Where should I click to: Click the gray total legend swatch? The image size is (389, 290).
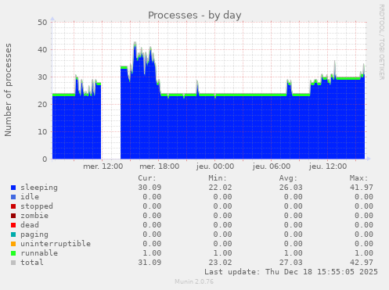tap(13, 263)
